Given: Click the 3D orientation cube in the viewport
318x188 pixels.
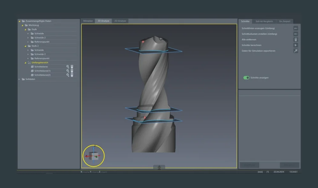Looking at the screenshot, I should [94, 156].
